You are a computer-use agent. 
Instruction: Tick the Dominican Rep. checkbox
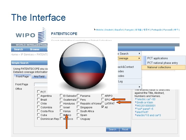click(38, 118)
